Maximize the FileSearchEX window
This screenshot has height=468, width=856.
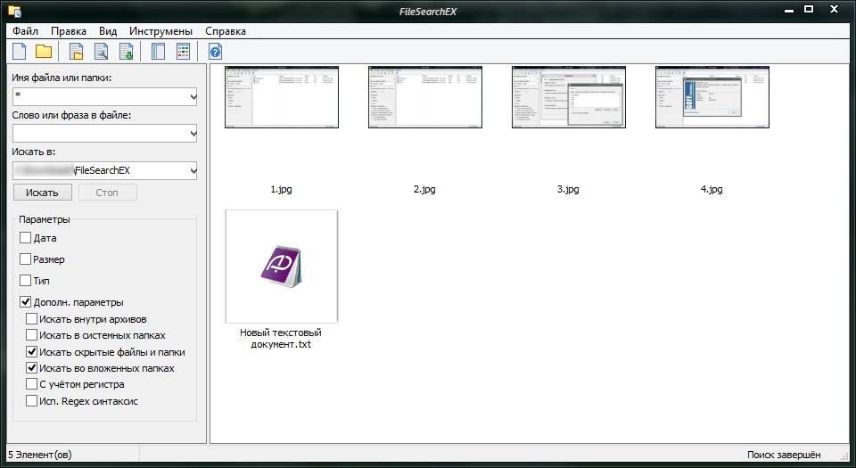(809, 9)
